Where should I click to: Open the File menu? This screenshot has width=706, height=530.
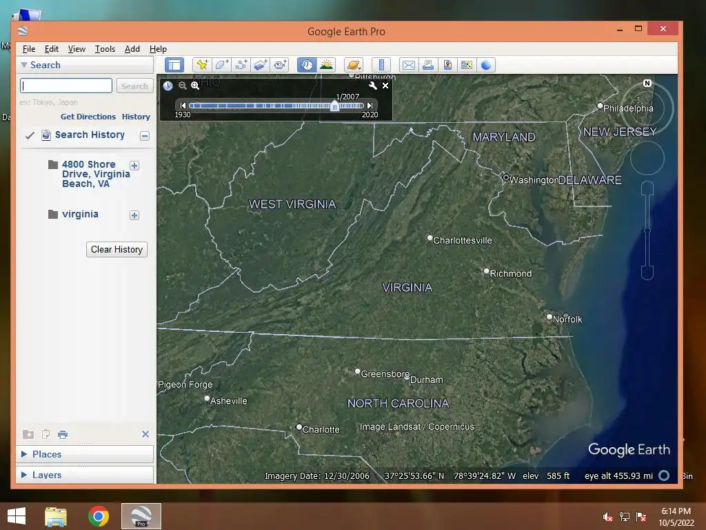[x=29, y=49]
